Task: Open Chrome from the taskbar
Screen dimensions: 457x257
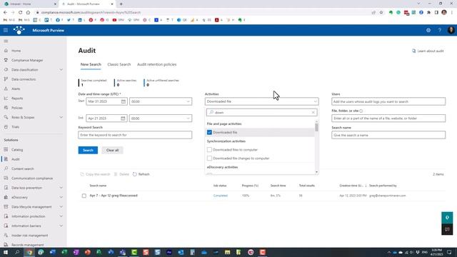Action: [29, 252]
